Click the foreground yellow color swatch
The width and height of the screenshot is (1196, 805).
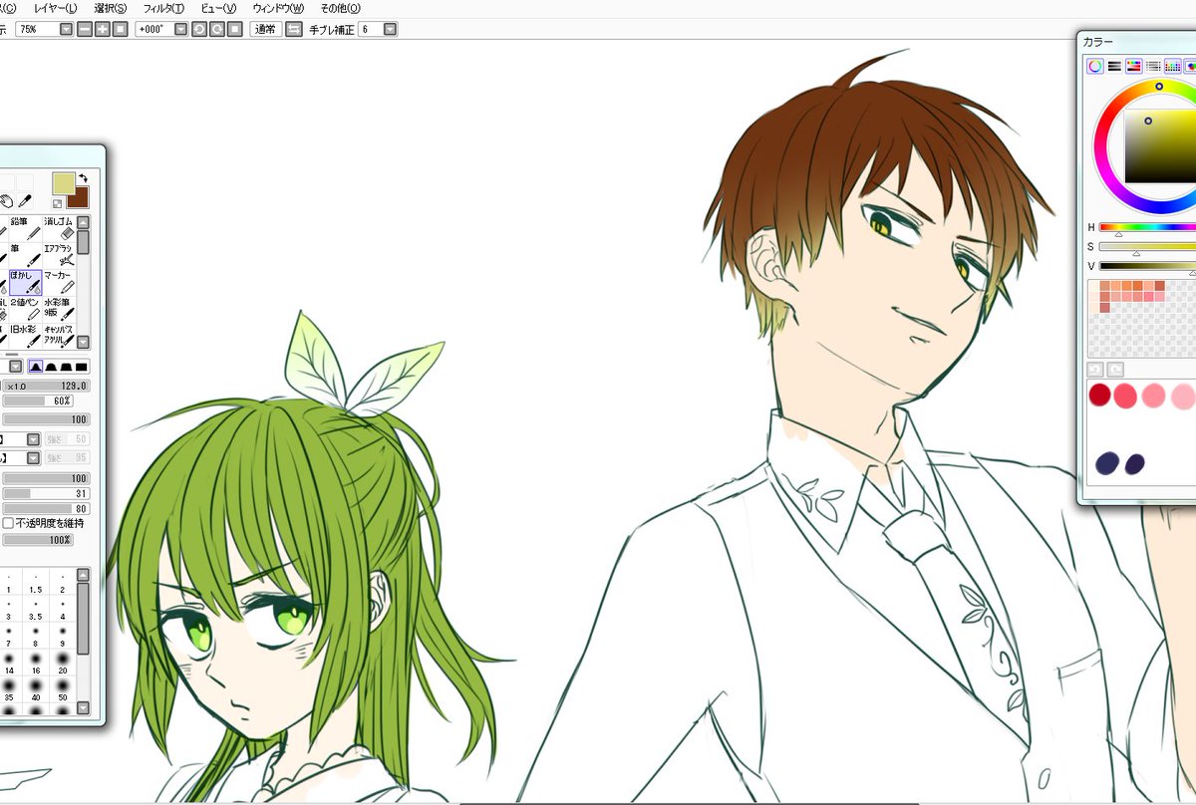pyautogui.click(x=64, y=182)
